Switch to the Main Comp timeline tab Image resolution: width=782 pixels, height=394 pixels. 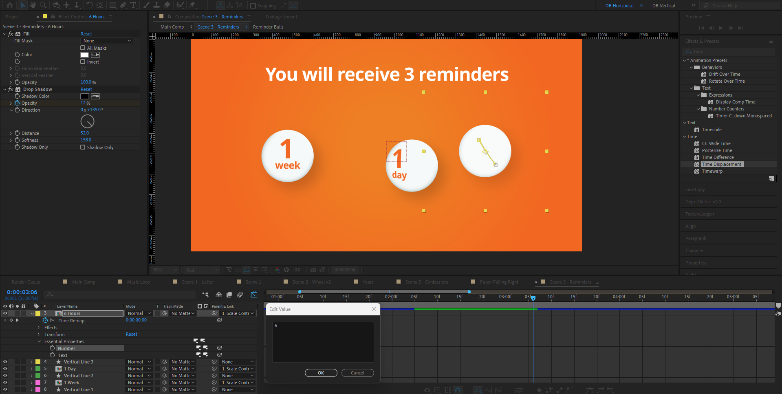click(84, 282)
